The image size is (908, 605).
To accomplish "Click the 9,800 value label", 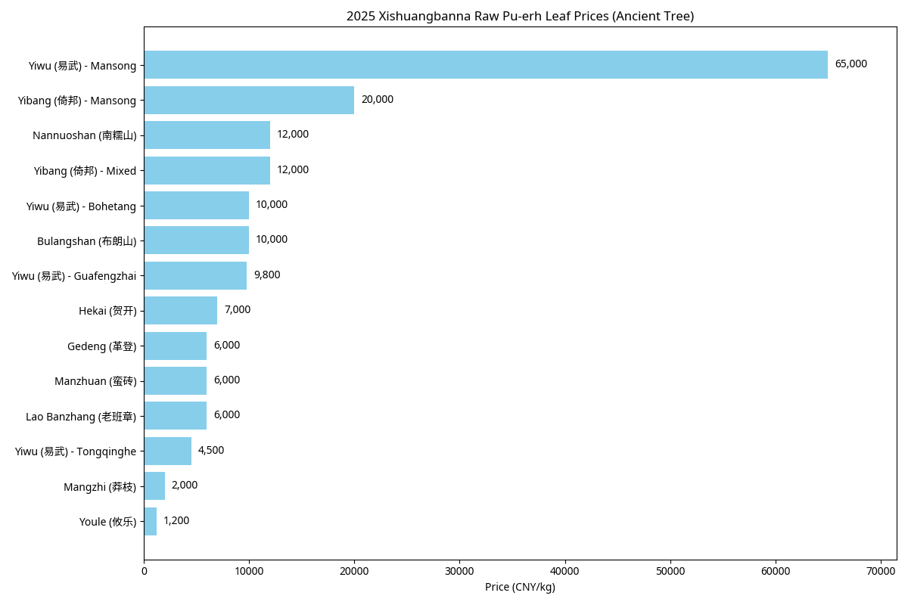I will (x=267, y=275).
